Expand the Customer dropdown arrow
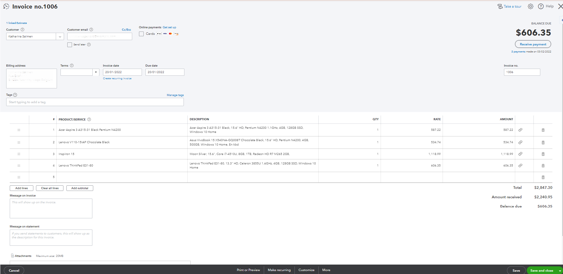This screenshot has width=563, height=274. tap(60, 37)
